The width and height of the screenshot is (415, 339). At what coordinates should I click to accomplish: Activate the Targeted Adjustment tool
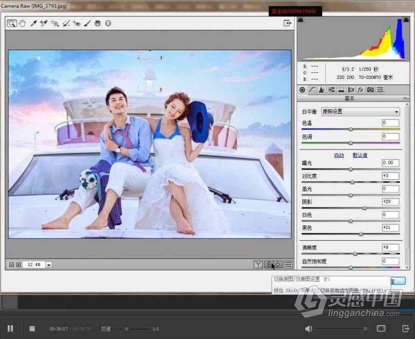[x=55, y=23]
